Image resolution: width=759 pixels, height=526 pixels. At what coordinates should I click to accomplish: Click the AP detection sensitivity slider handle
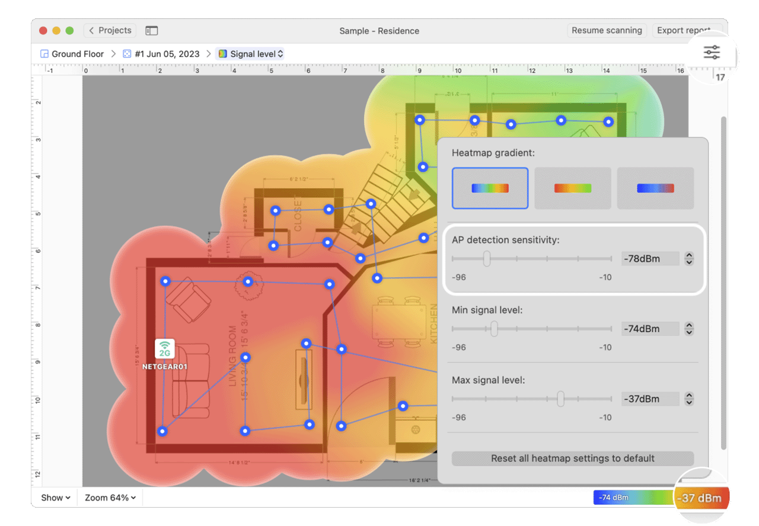486,259
